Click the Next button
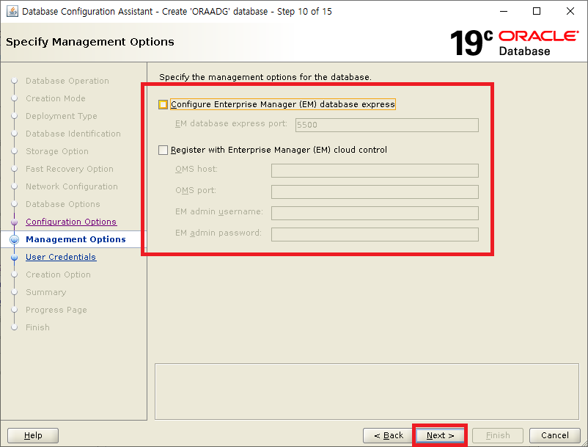 (x=440, y=435)
